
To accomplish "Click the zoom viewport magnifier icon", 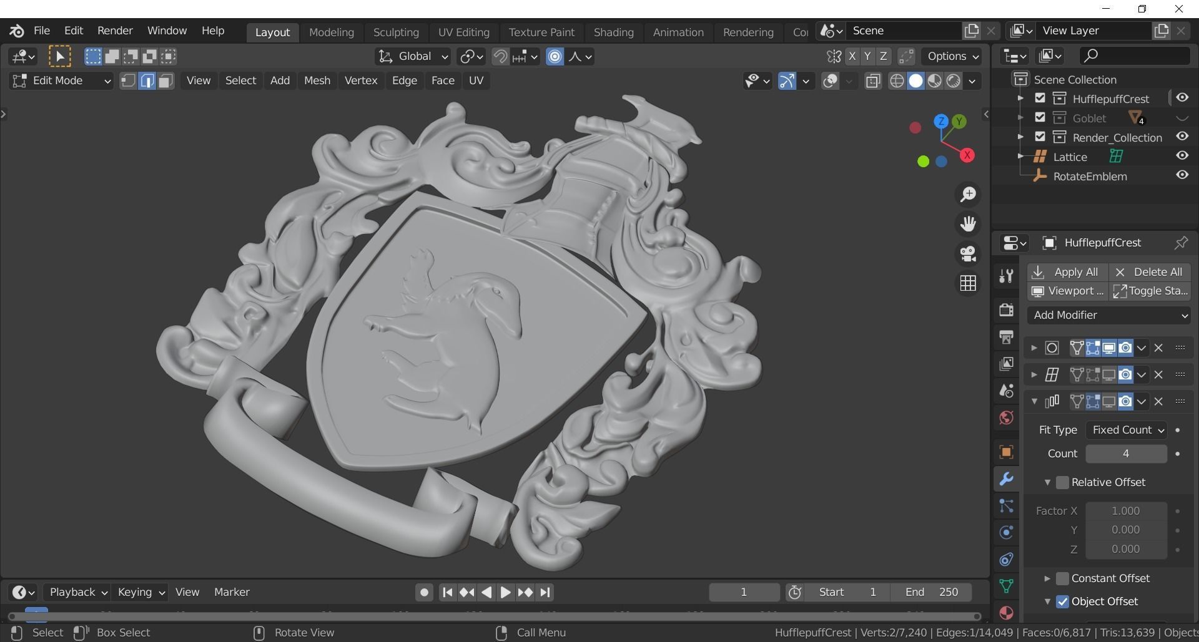I will [x=968, y=195].
